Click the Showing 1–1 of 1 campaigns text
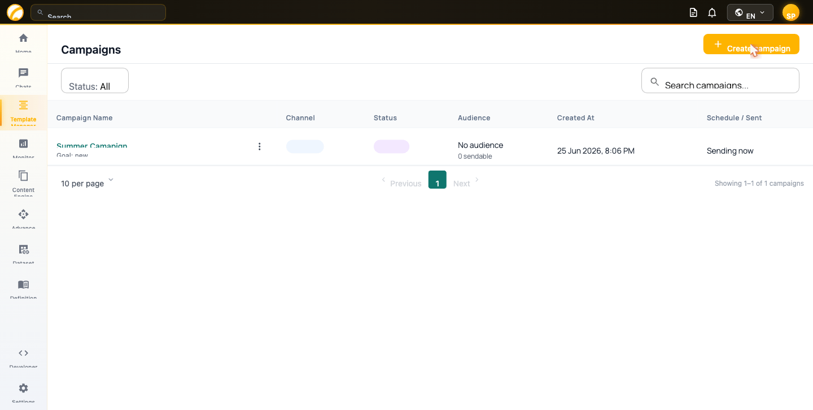This screenshot has width=813, height=410. pyautogui.click(x=759, y=184)
